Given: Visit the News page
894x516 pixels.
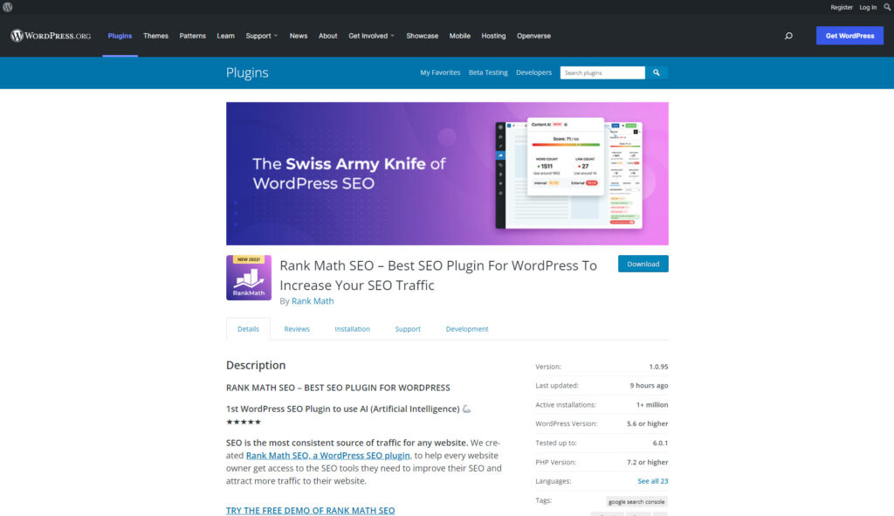Looking at the screenshot, I should [299, 36].
